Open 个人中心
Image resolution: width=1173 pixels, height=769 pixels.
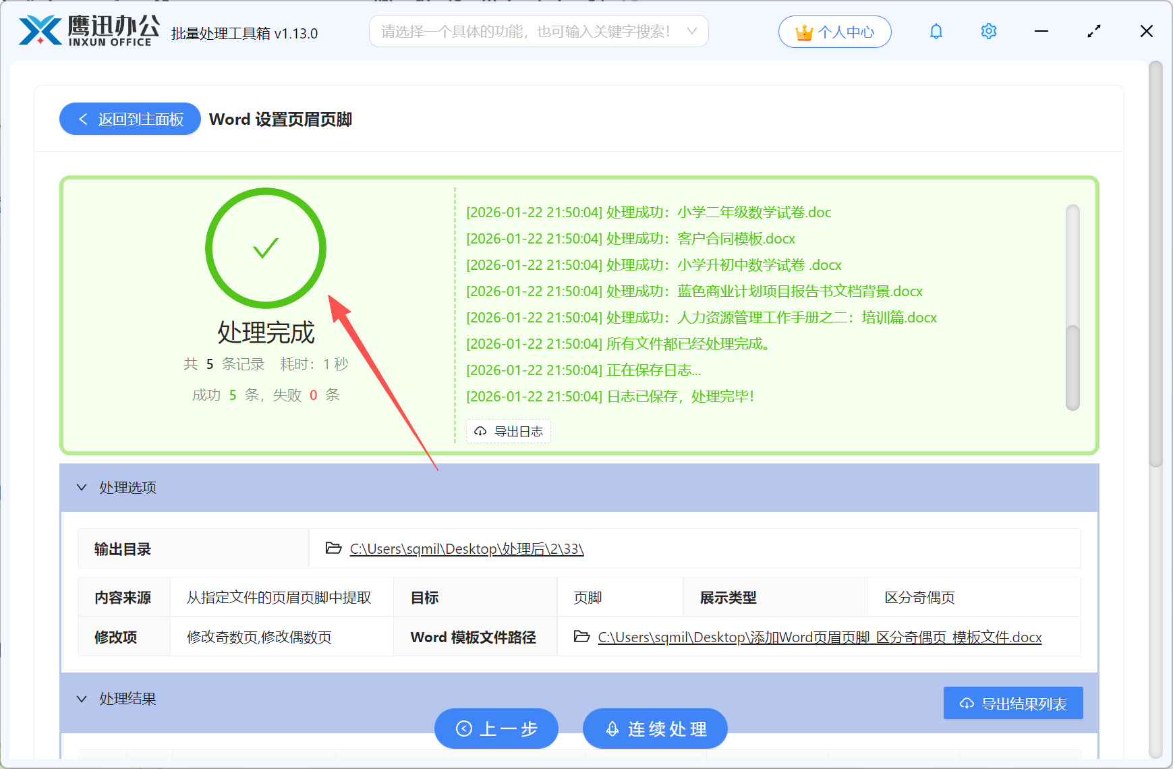(x=834, y=31)
